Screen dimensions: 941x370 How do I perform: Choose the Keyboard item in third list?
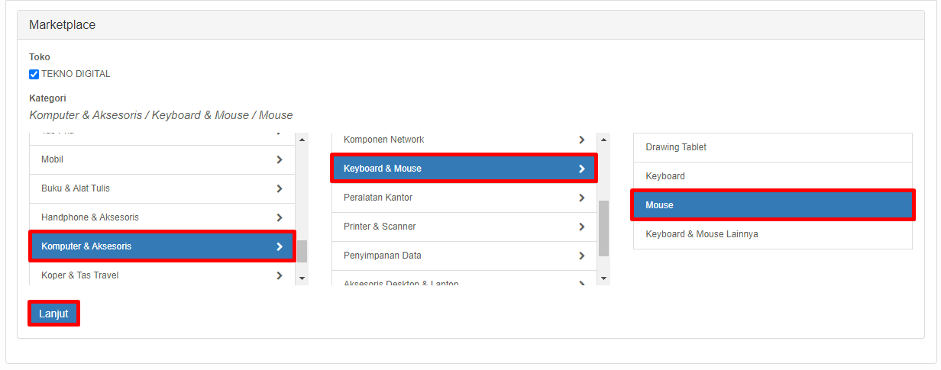pos(772,176)
